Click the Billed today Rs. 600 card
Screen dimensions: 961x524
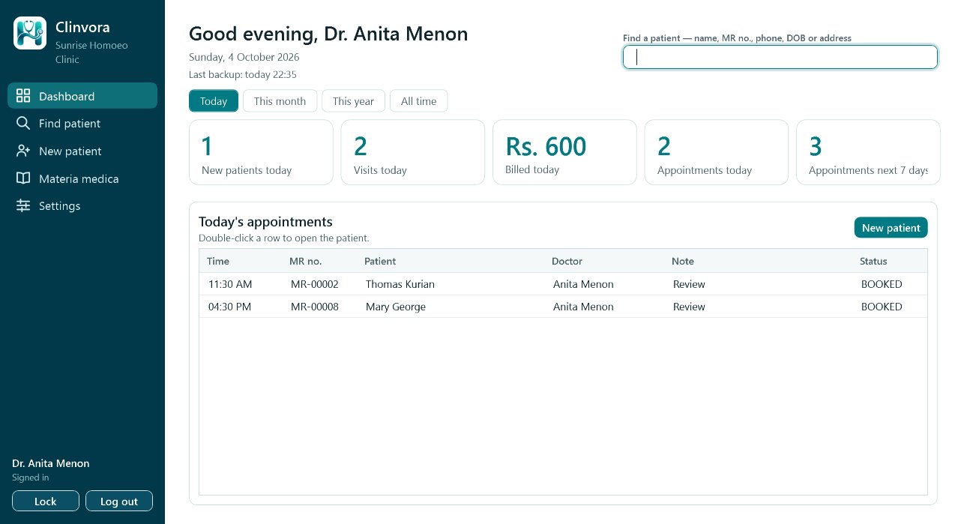click(x=564, y=152)
